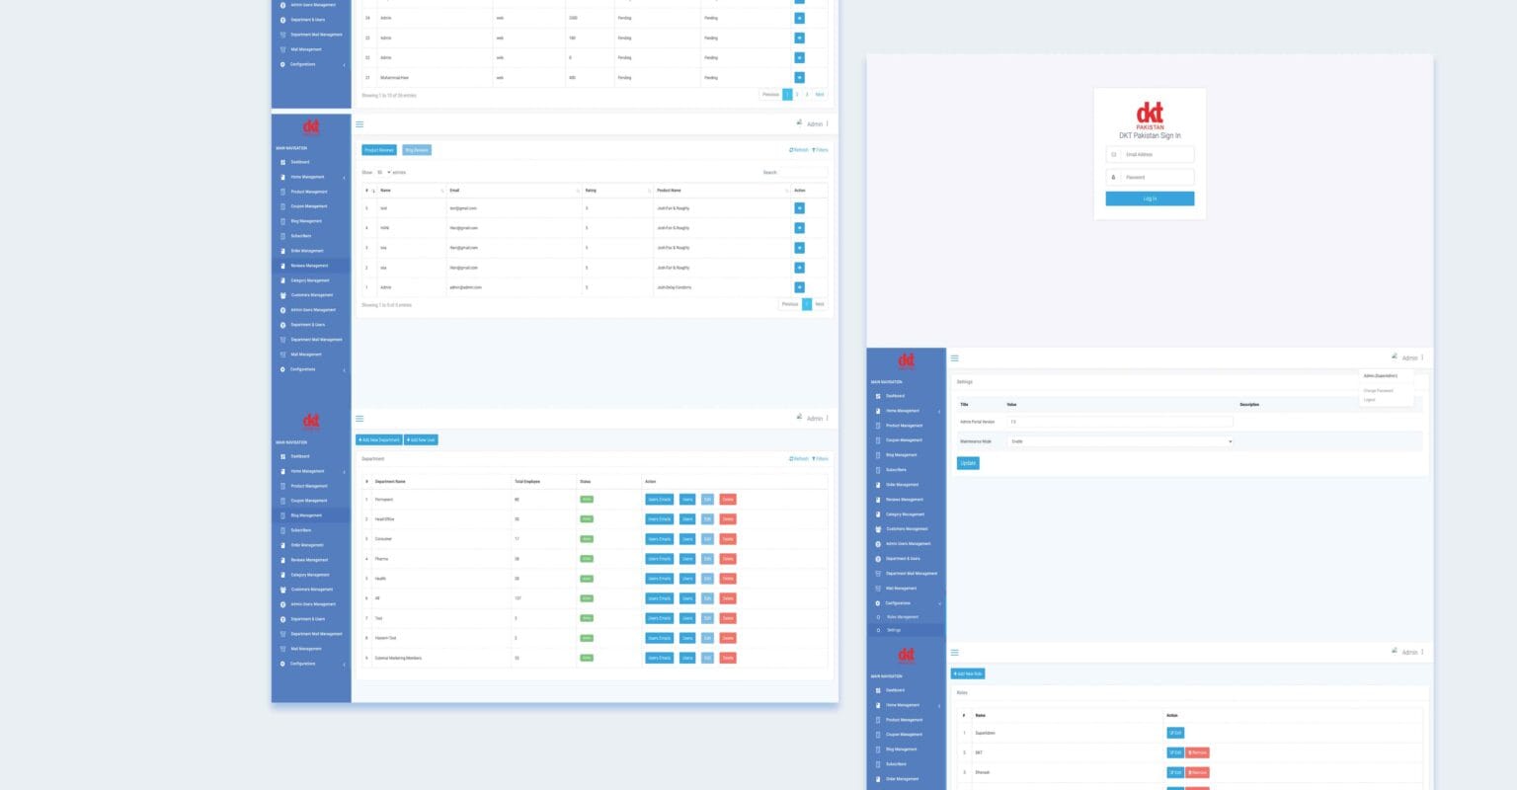Click the sort arrows on the Rating column header
1517x790 pixels.
click(x=648, y=191)
